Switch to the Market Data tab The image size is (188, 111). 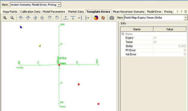[x=76, y=12]
